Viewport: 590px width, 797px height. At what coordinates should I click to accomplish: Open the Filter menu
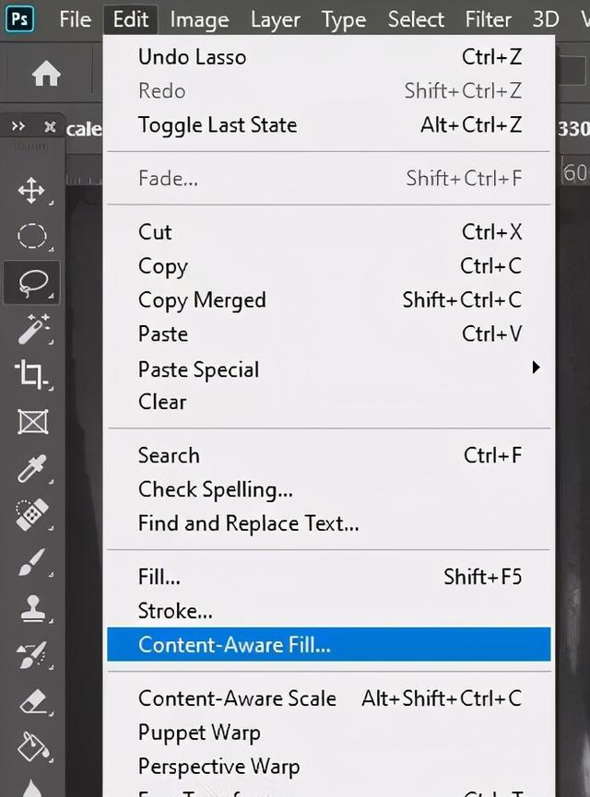click(489, 19)
